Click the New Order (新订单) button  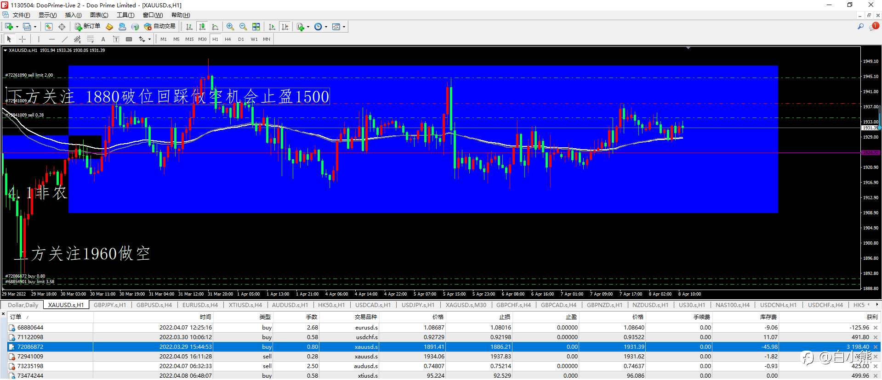point(87,27)
